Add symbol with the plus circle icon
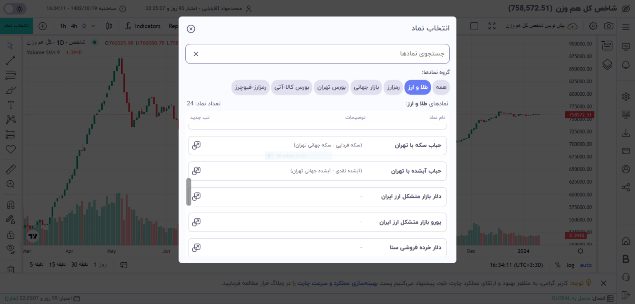Image resolution: width=635 pixels, height=304 pixels. (43, 26)
